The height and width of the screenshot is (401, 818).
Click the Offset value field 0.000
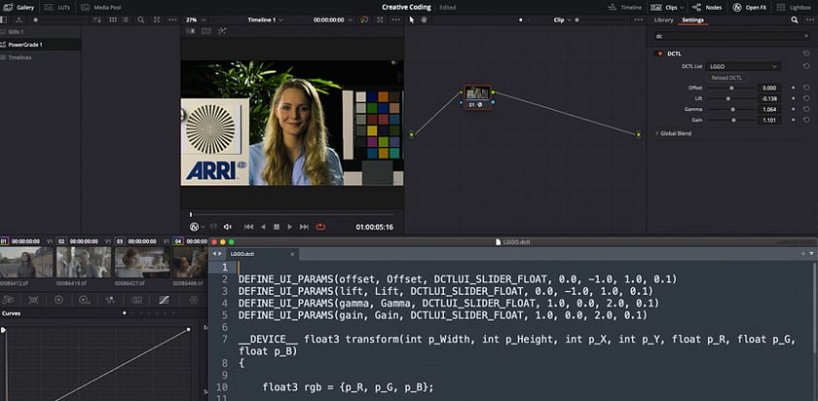pos(769,89)
